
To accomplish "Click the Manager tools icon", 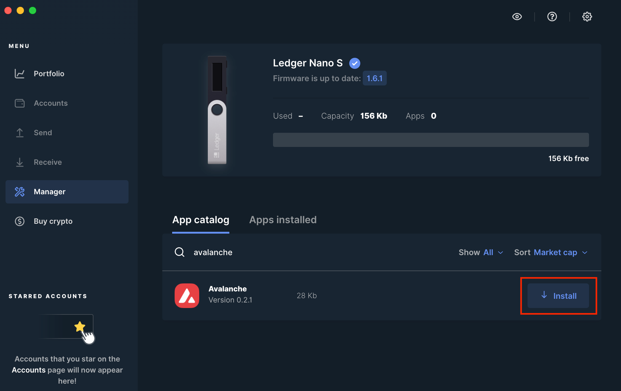I will (x=20, y=192).
